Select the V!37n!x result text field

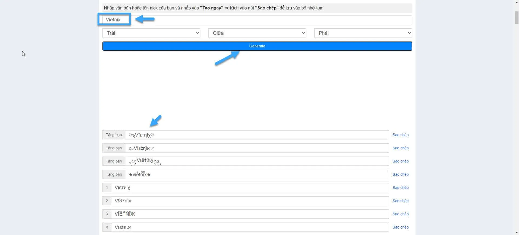tap(250, 201)
